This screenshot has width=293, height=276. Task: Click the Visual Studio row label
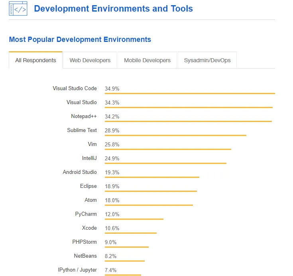click(x=81, y=102)
